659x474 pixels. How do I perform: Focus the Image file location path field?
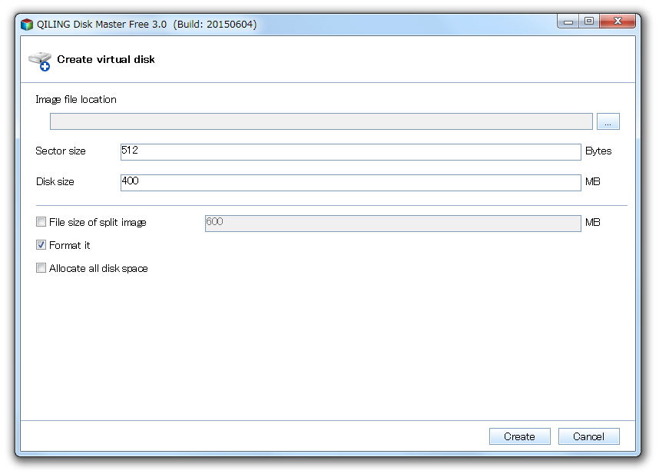click(x=321, y=121)
